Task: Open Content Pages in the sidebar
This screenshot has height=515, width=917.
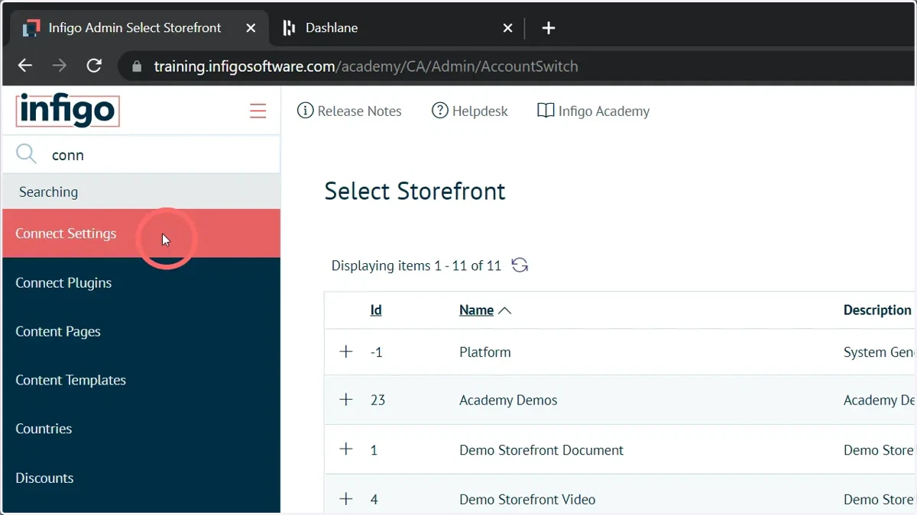Action: click(141, 331)
